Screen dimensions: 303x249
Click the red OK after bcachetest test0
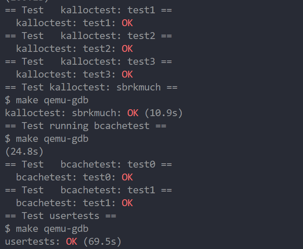click(x=127, y=177)
